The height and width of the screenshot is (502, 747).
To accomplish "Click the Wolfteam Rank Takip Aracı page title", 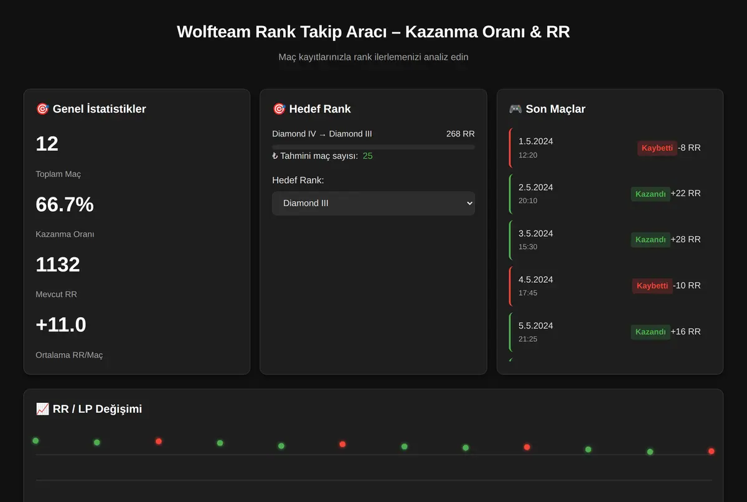I will tap(374, 32).
